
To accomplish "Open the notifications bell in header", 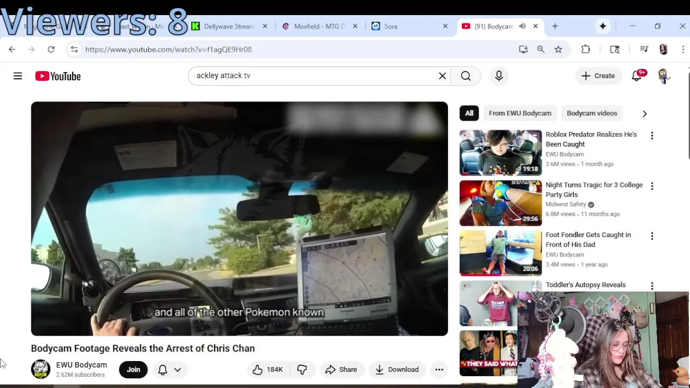I will (637, 76).
